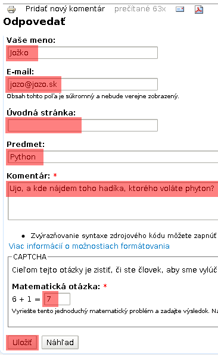
Task: Click the prečítané 63x counter text
Action: [x=140, y=9]
